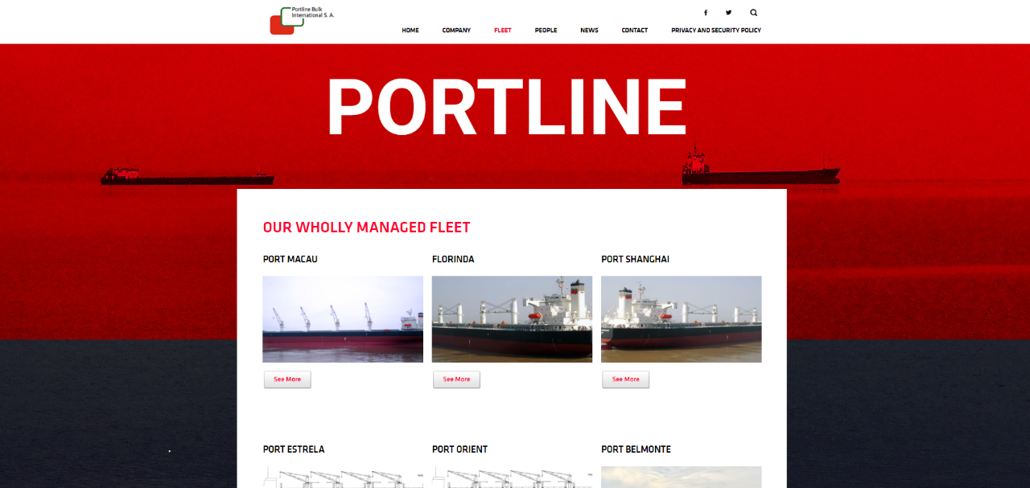Image resolution: width=1030 pixels, height=488 pixels.
Task: Open the People menu item
Action: 546,31
